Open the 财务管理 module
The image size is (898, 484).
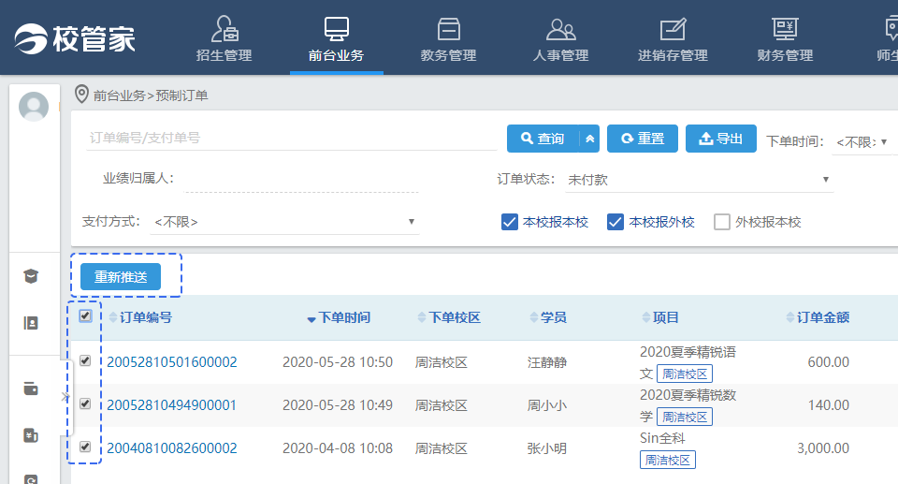coord(784,38)
